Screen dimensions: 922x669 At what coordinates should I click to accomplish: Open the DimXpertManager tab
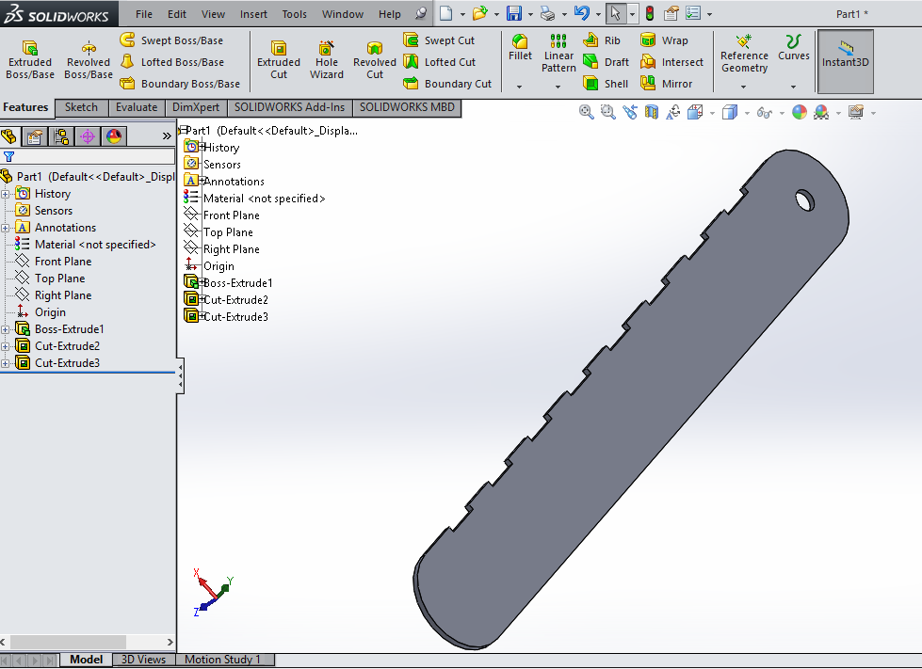coord(88,136)
